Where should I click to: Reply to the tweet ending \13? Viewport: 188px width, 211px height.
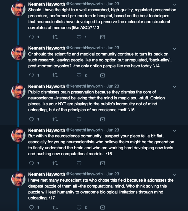31,37
